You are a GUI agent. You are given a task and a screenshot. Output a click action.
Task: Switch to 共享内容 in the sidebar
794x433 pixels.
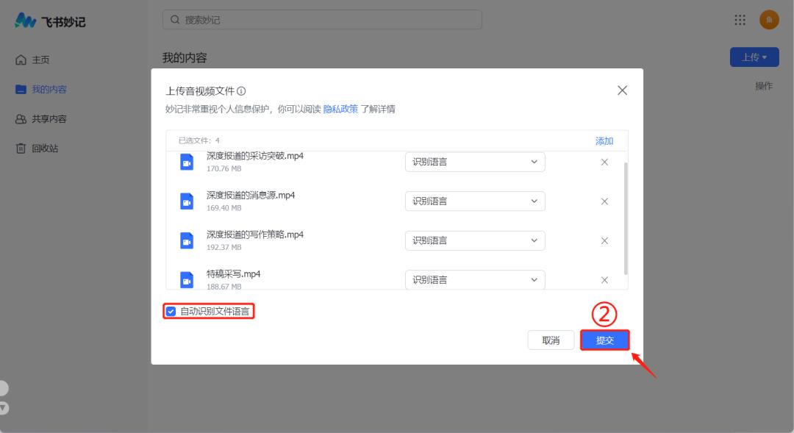[44, 118]
